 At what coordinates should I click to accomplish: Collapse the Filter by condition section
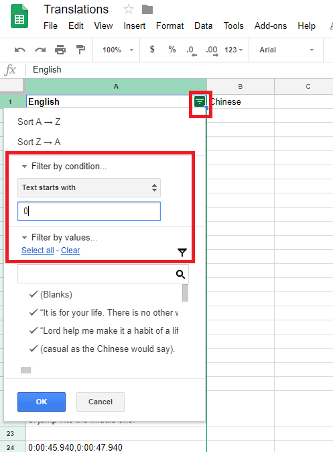pyautogui.click(x=64, y=167)
